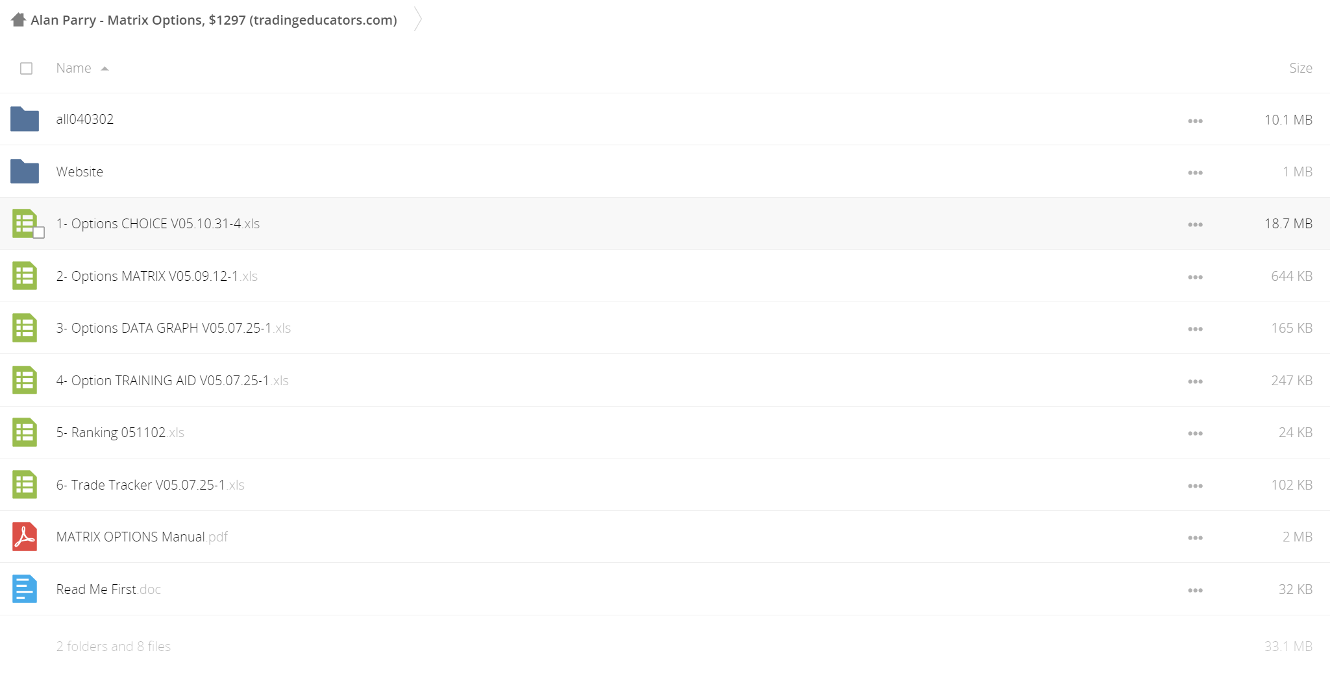This screenshot has width=1330, height=677.
Task: Open the all040302 folder icon
Action: pos(25,119)
